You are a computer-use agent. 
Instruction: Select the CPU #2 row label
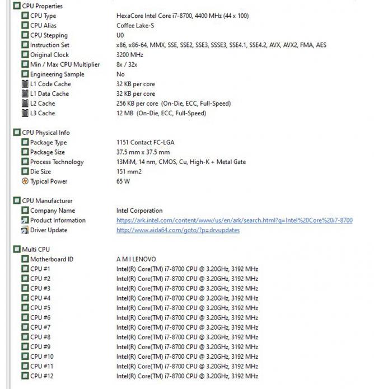pos(40,279)
